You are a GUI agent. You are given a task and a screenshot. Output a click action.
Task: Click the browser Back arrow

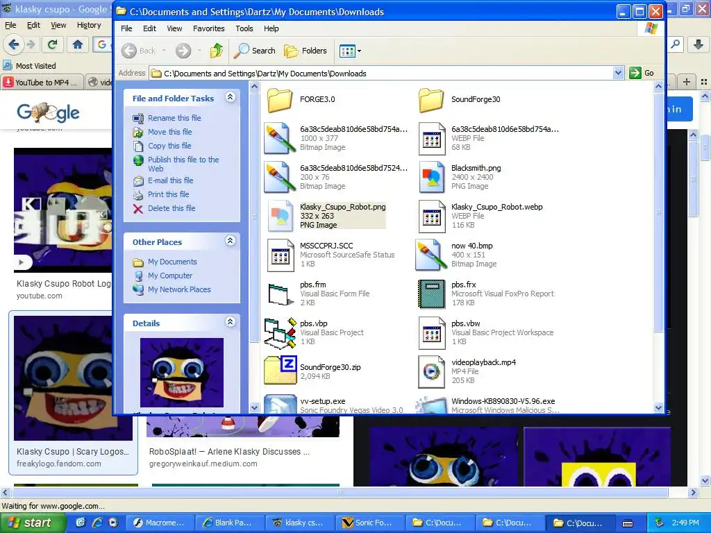click(x=14, y=44)
